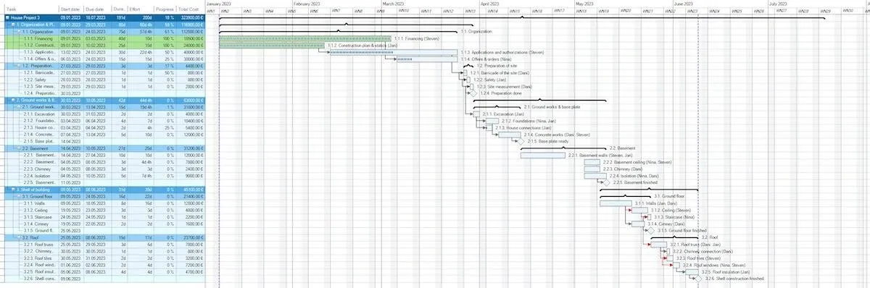Click the May 2023 month header

(584, 4)
